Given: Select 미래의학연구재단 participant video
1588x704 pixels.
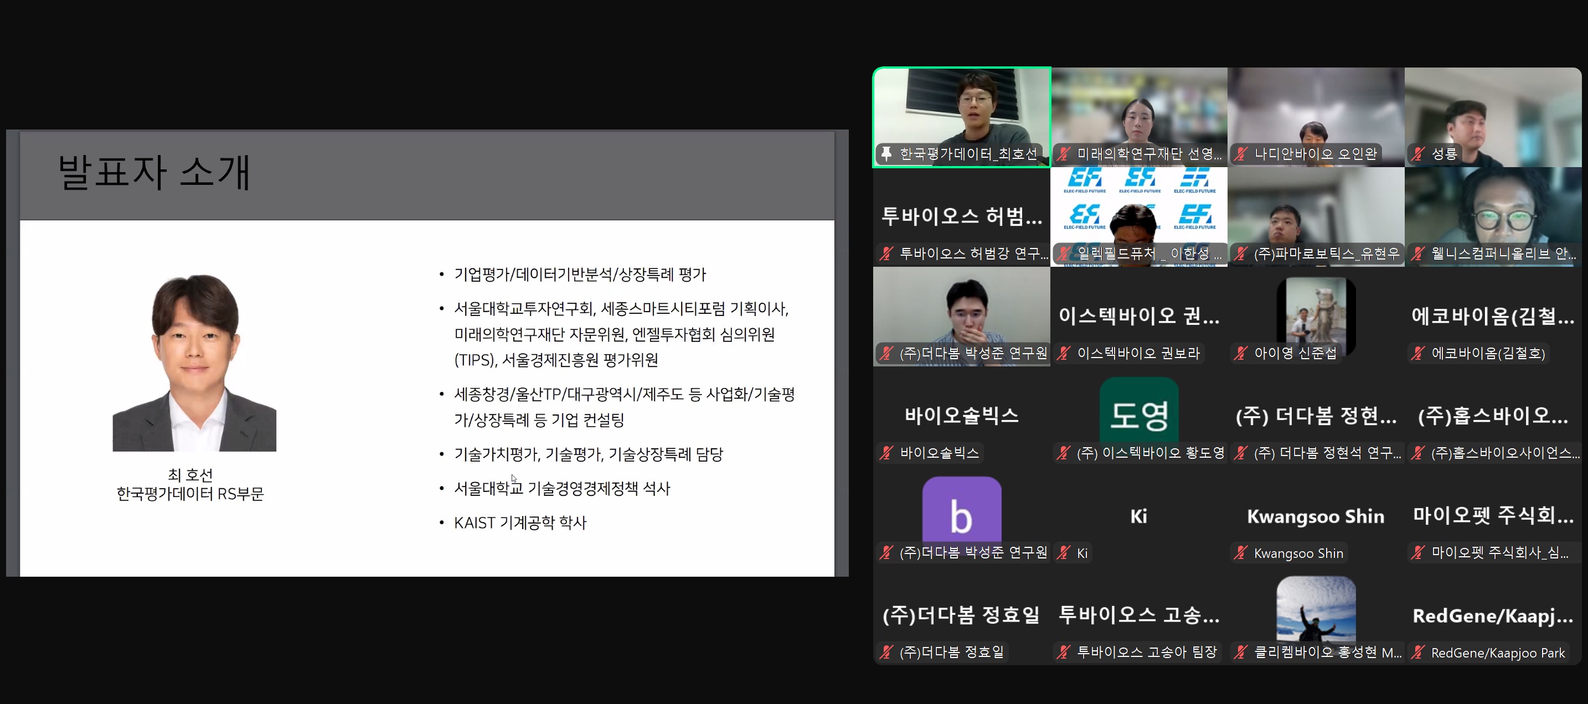Looking at the screenshot, I should [x=1139, y=117].
